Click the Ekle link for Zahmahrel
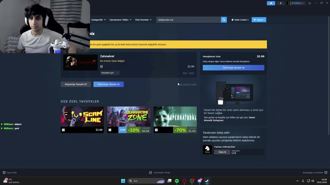Viewport: 330px width, 185px height. (185, 73)
